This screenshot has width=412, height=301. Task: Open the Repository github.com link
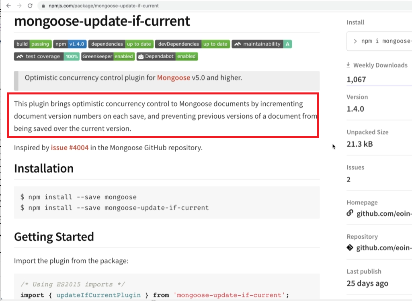point(384,248)
